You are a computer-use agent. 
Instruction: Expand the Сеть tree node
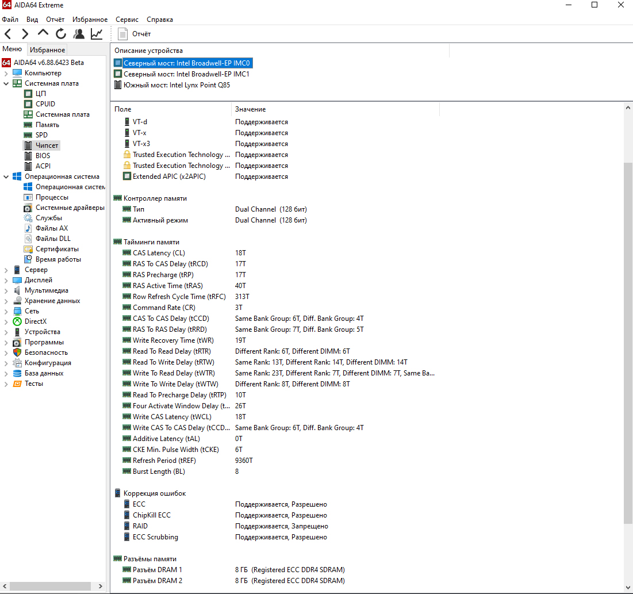pyautogui.click(x=6, y=311)
